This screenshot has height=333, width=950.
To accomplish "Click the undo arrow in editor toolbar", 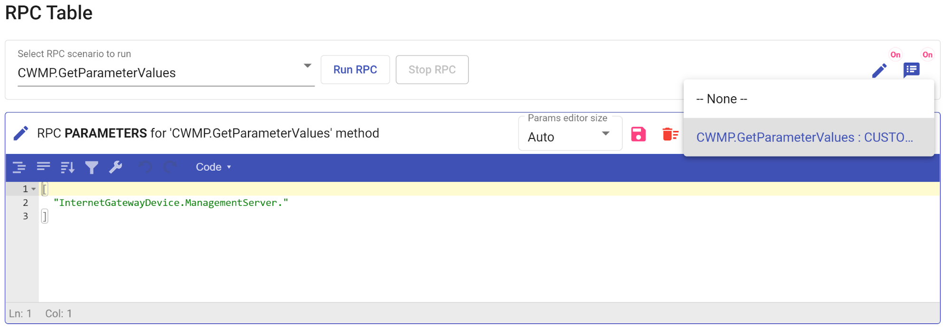I will click(x=145, y=167).
